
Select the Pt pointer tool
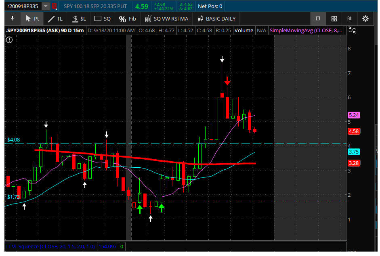point(32,19)
